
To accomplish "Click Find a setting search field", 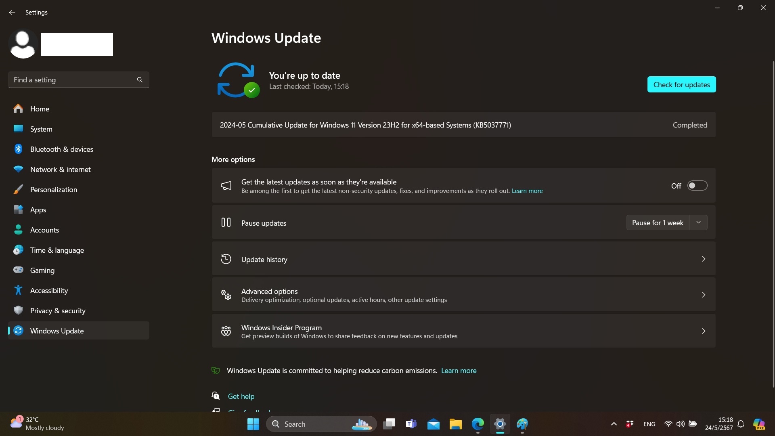I will coord(79,80).
